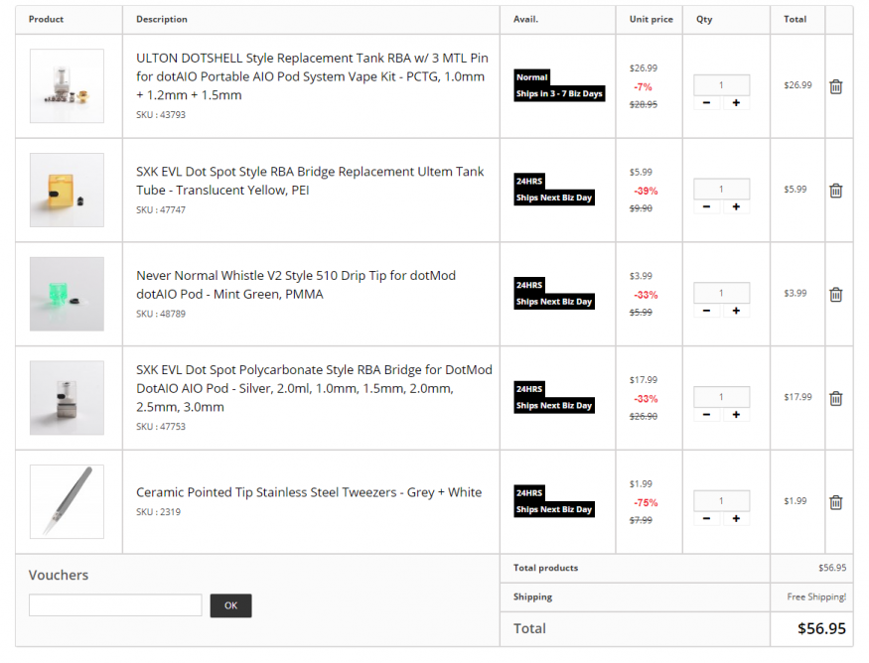Remove the Polycarbonate RBA Bridge from cart

point(836,398)
